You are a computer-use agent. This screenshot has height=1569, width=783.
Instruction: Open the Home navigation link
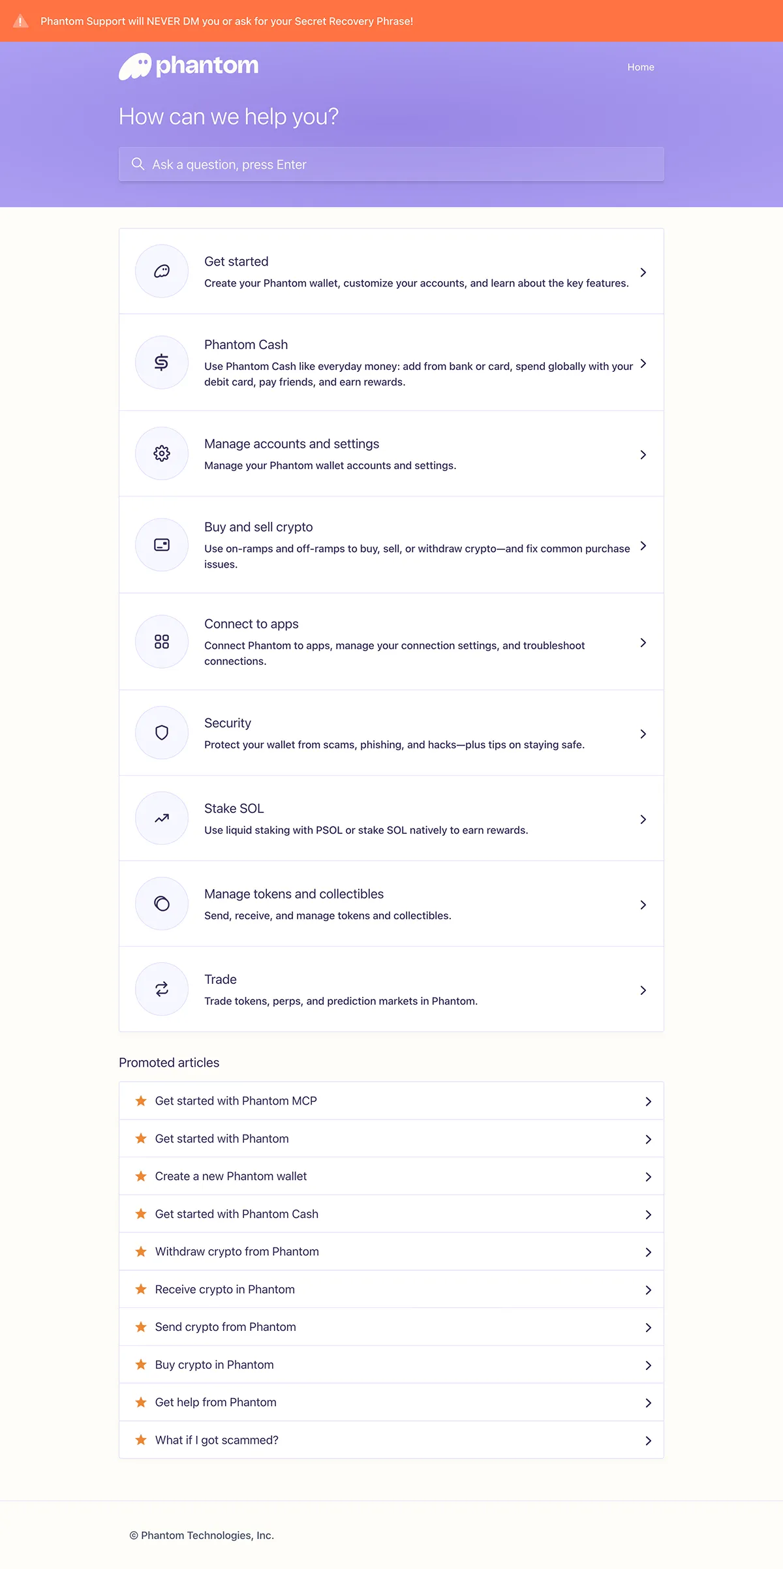(640, 67)
